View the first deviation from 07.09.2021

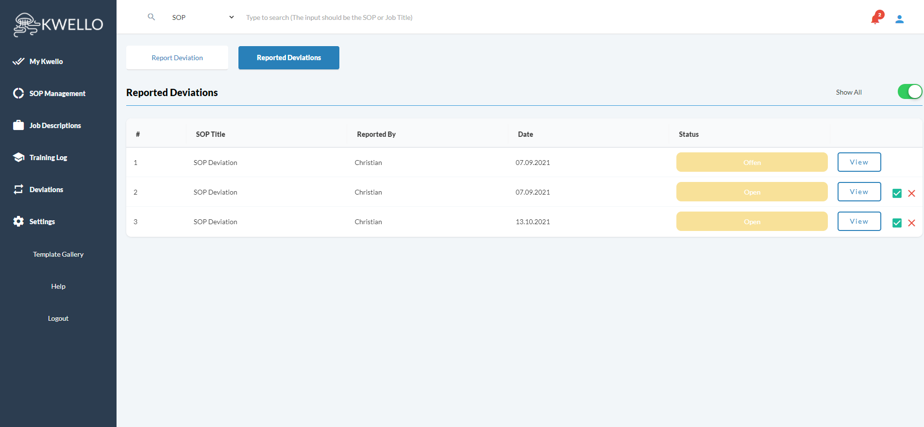point(858,162)
